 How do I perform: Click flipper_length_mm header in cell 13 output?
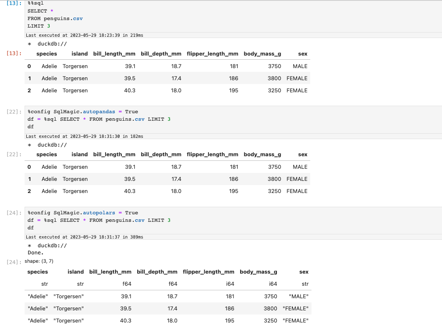[212, 53]
